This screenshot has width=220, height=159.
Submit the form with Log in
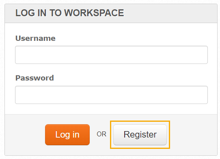point(67,135)
